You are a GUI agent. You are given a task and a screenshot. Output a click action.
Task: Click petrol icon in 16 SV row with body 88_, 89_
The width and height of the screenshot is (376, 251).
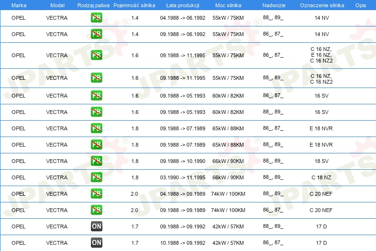96,112
